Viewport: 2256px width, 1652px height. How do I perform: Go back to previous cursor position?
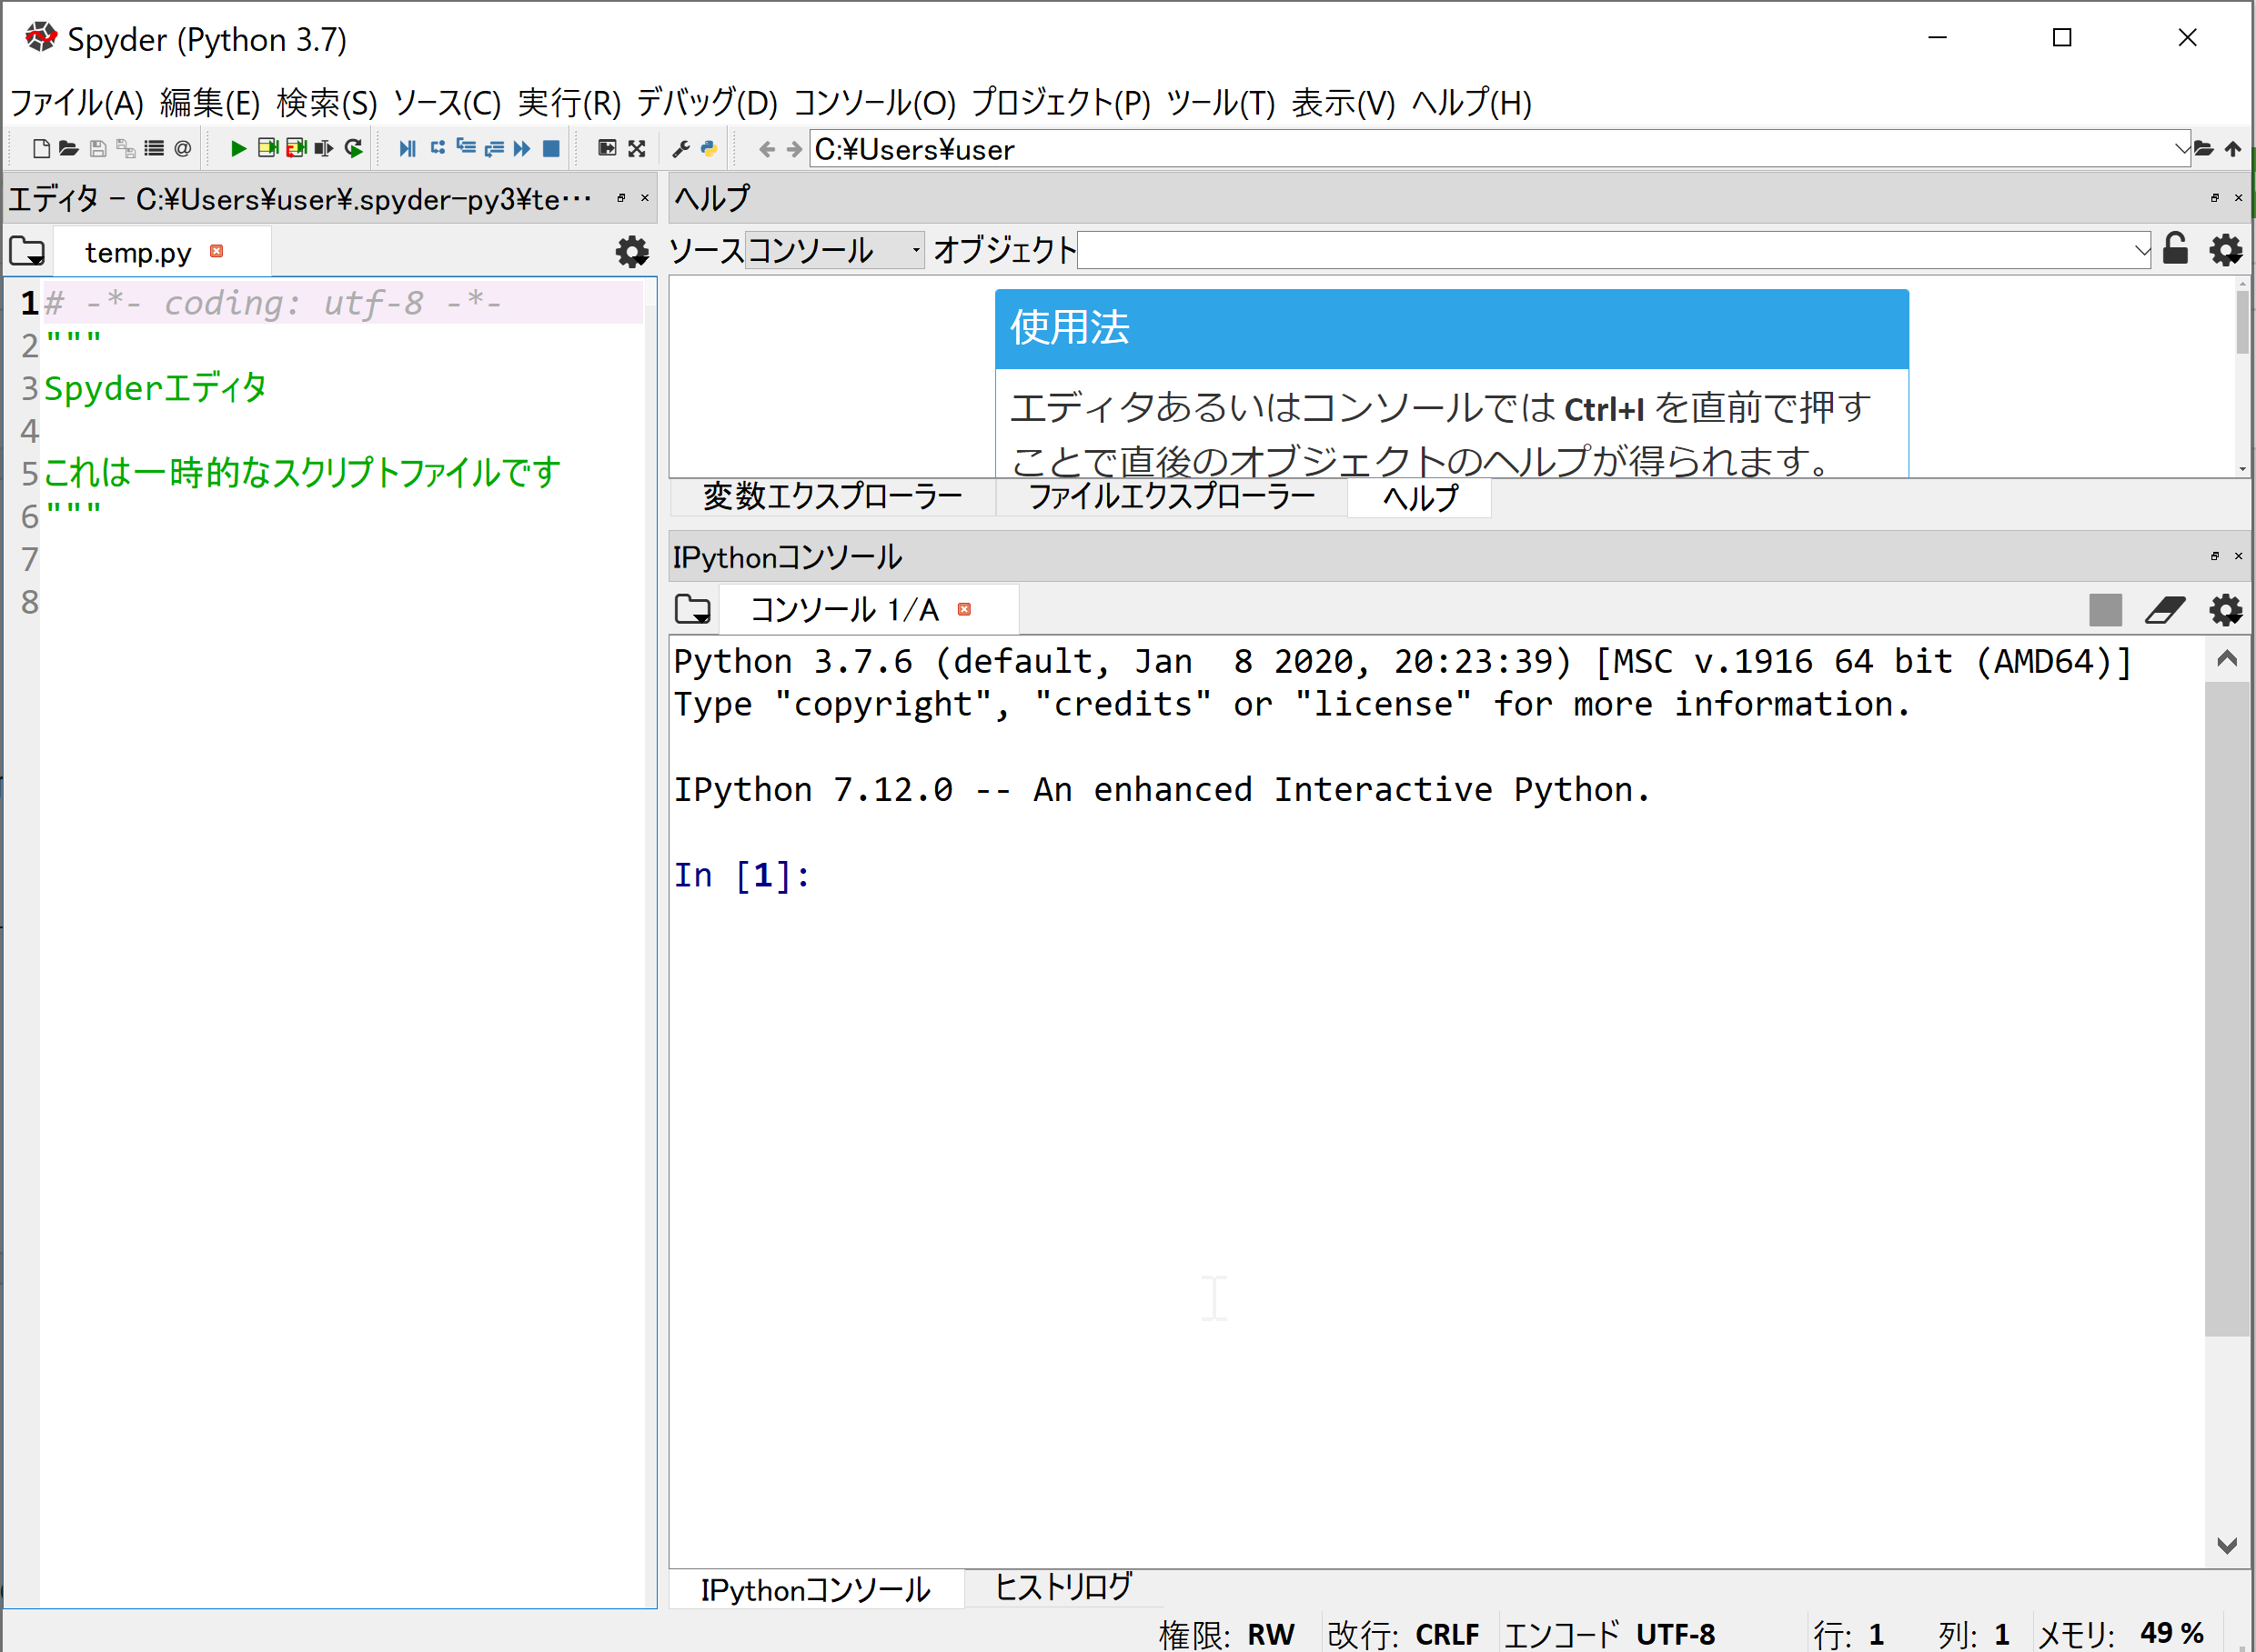pyautogui.click(x=766, y=149)
